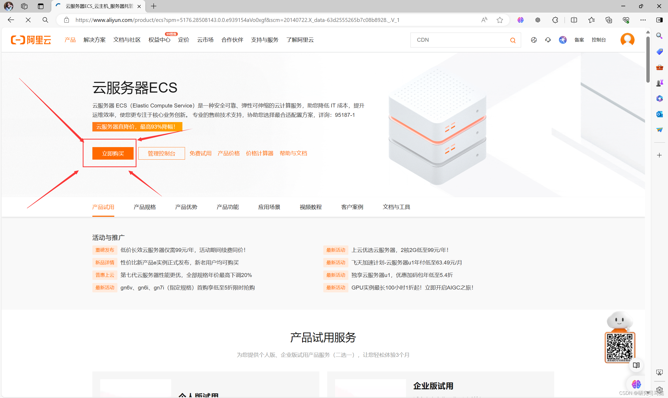The width and height of the screenshot is (668, 398).
Task: Select 文档与工具 tab
Action: 396,207
